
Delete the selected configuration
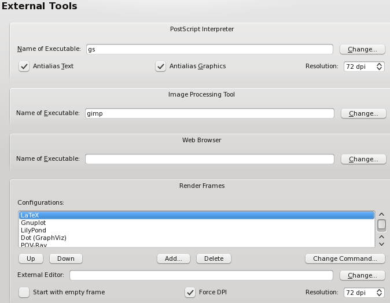pos(214,258)
